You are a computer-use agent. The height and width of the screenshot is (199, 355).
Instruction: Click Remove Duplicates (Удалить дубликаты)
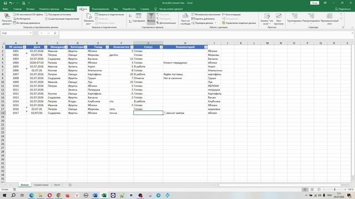[203, 19]
